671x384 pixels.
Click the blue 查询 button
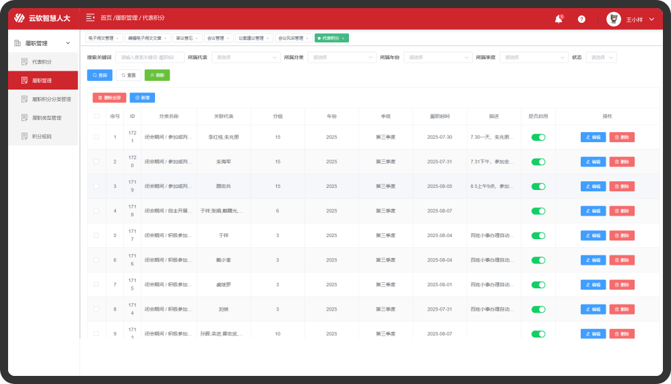click(100, 75)
